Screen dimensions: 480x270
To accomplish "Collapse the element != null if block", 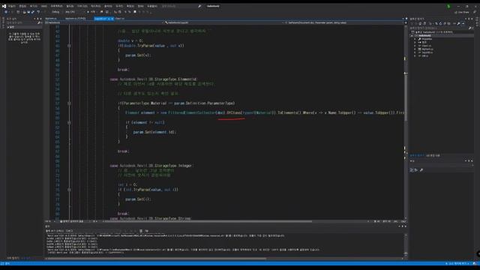I will [69, 123].
